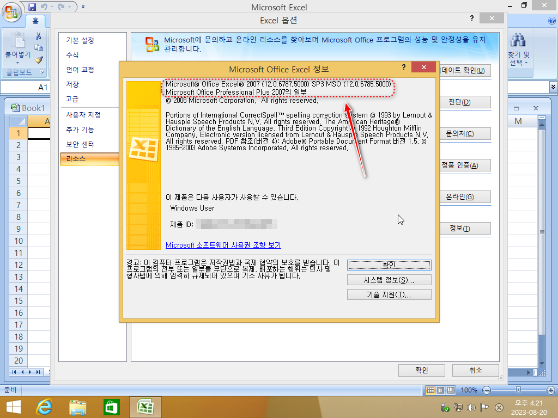The height and width of the screenshot is (418, 558).
Task: Click the 온라인(G) button
Action: click(x=465, y=197)
